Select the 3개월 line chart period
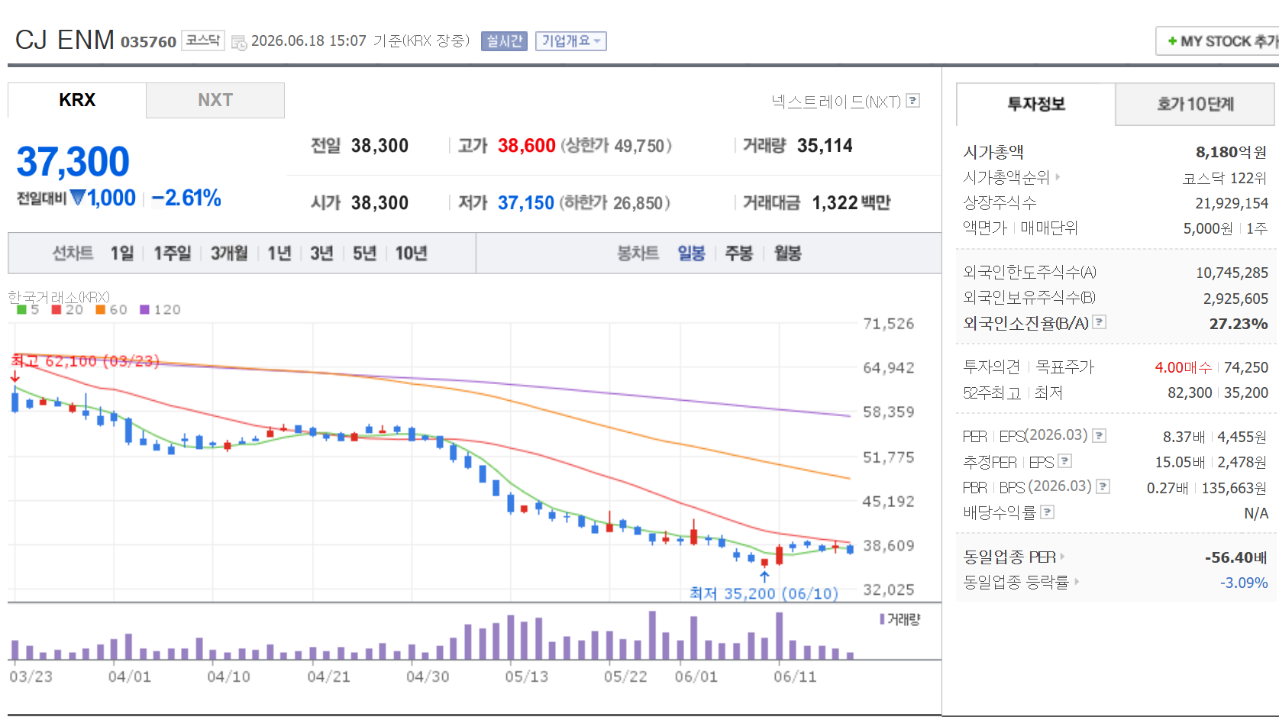The height and width of the screenshot is (717, 1279). click(x=229, y=254)
